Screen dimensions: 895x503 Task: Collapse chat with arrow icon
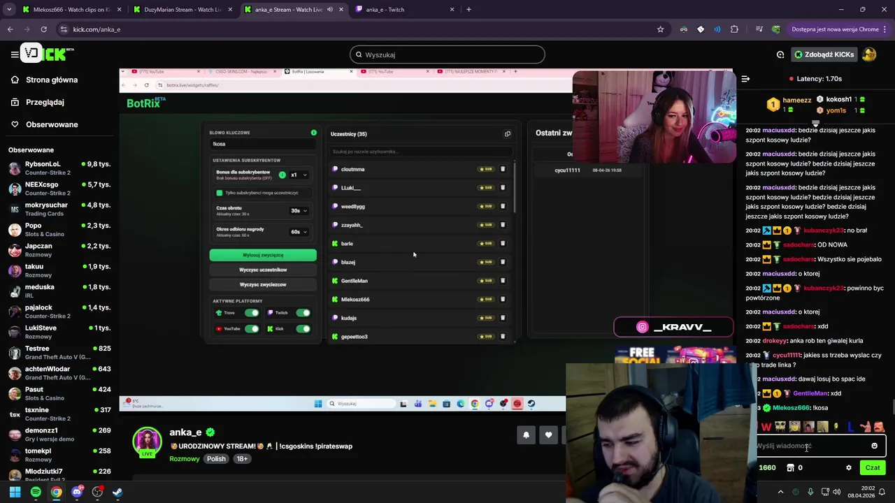745,79
